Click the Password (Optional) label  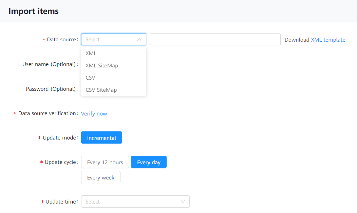51,89
